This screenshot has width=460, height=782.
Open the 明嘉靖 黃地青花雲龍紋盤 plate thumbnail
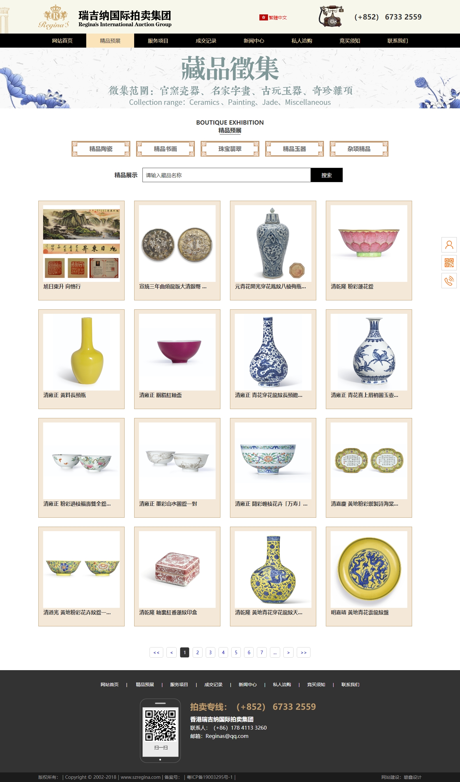tap(369, 569)
